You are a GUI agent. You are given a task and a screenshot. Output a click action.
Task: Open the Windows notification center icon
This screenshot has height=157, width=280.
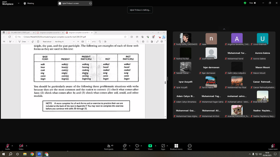click(275, 154)
